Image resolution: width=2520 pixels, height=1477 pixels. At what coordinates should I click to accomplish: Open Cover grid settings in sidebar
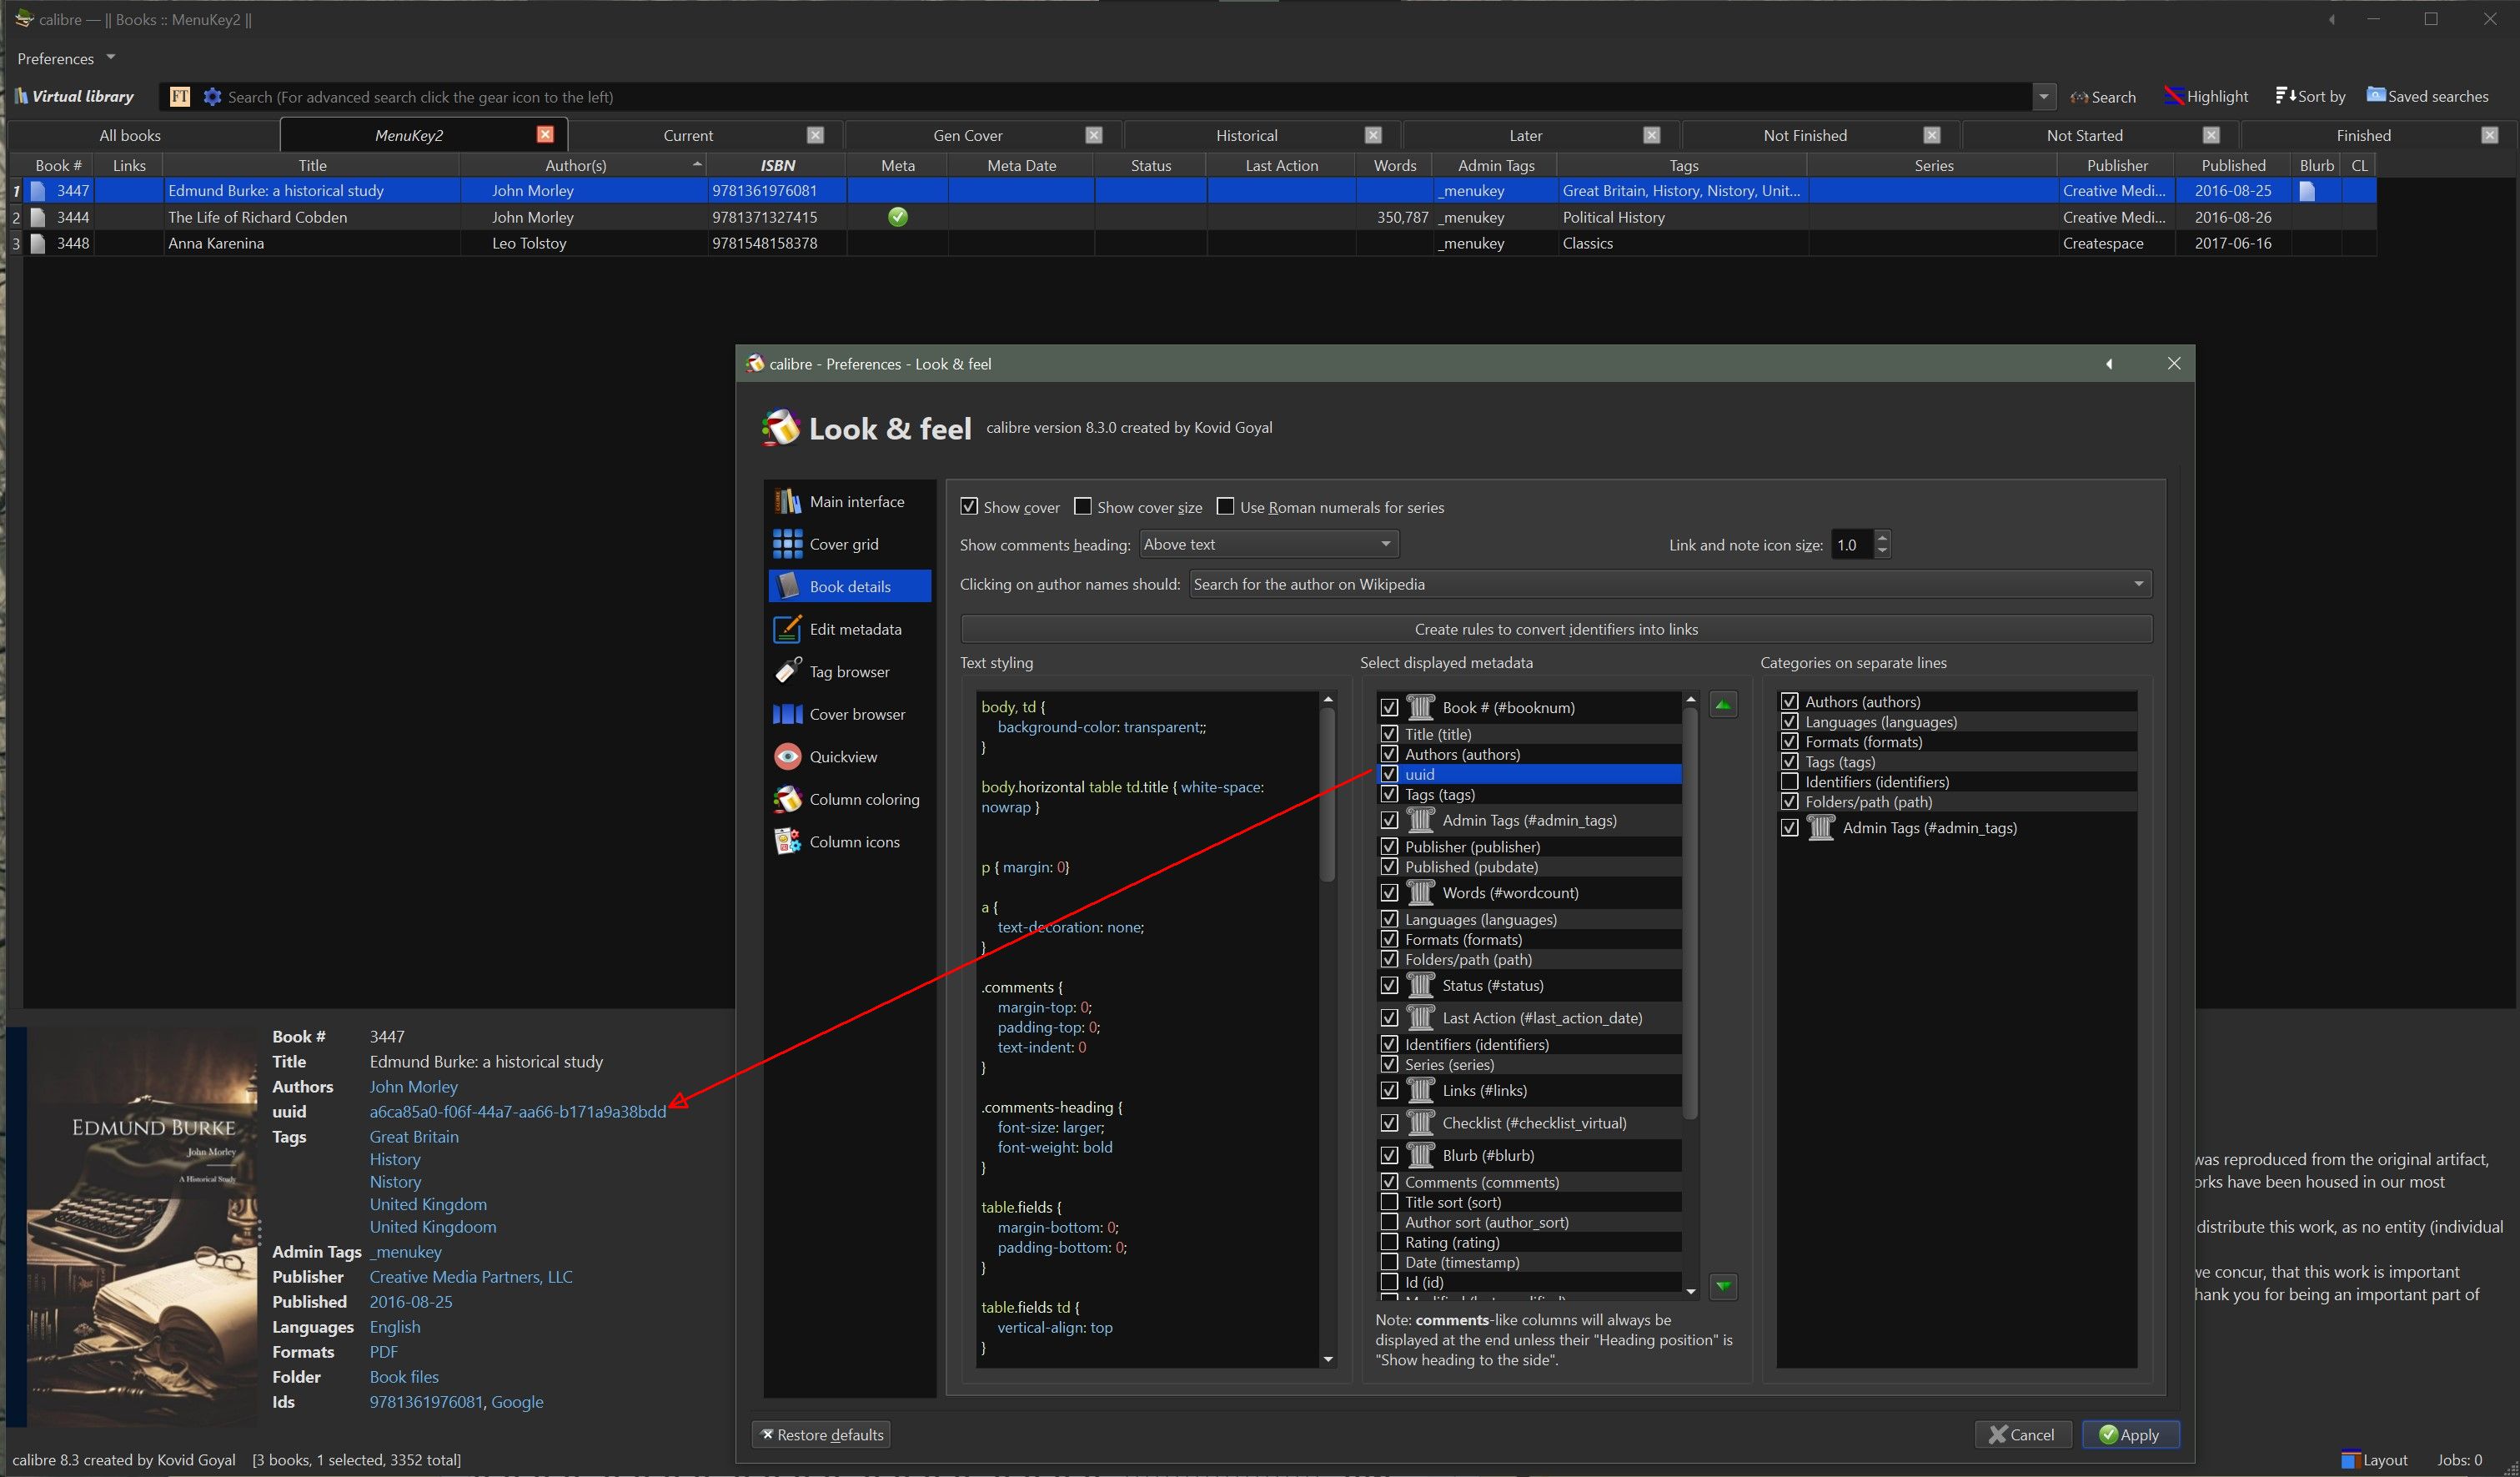point(843,544)
